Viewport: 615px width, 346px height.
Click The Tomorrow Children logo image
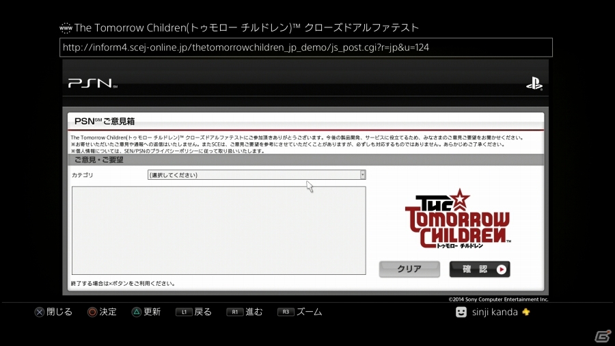click(458, 218)
